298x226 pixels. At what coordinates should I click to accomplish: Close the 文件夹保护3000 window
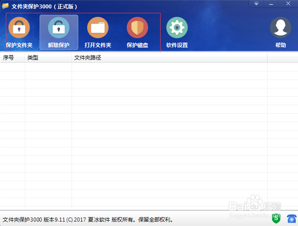pyautogui.click(x=288, y=4)
